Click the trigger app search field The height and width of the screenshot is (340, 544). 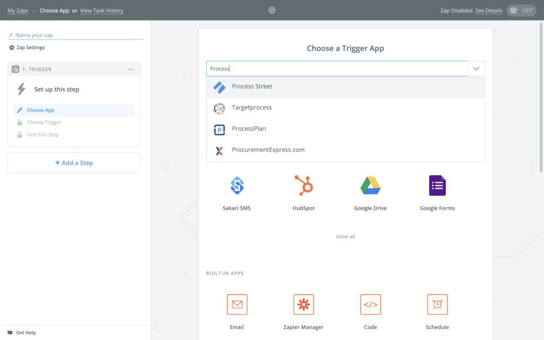(x=337, y=69)
